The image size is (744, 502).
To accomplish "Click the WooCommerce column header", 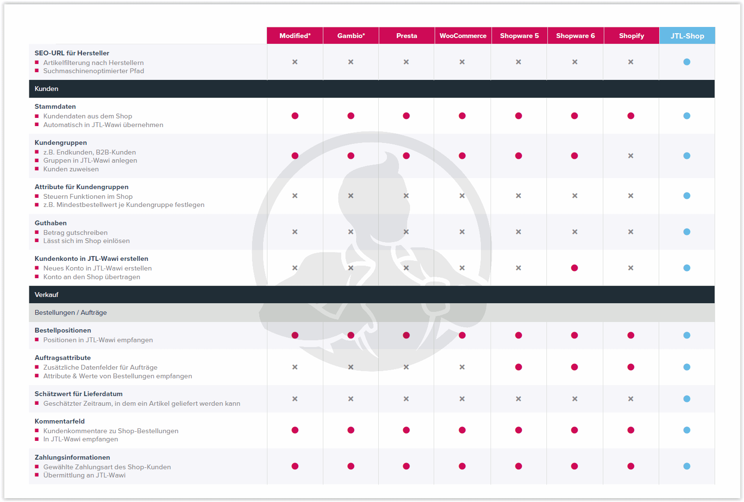I will point(463,36).
